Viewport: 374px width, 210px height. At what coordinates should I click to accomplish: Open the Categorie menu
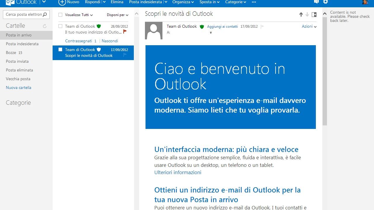(x=236, y=2)
